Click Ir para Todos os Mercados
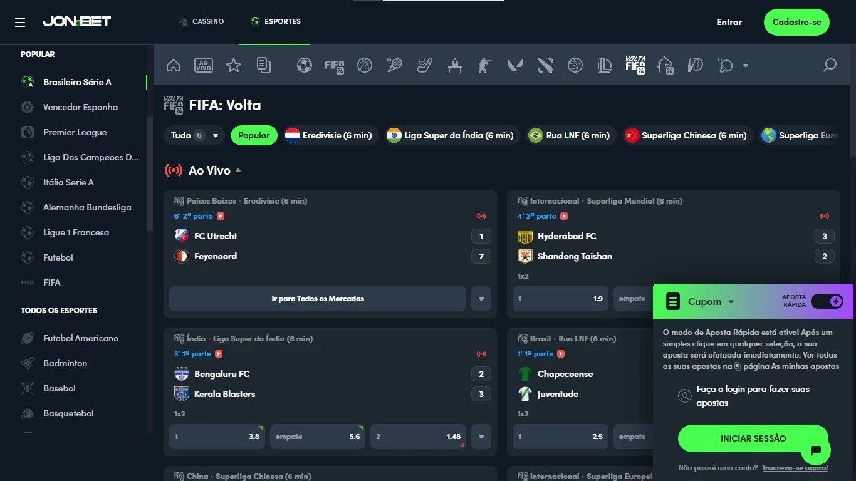The image size is (856, 481). (x=318, y=299)
